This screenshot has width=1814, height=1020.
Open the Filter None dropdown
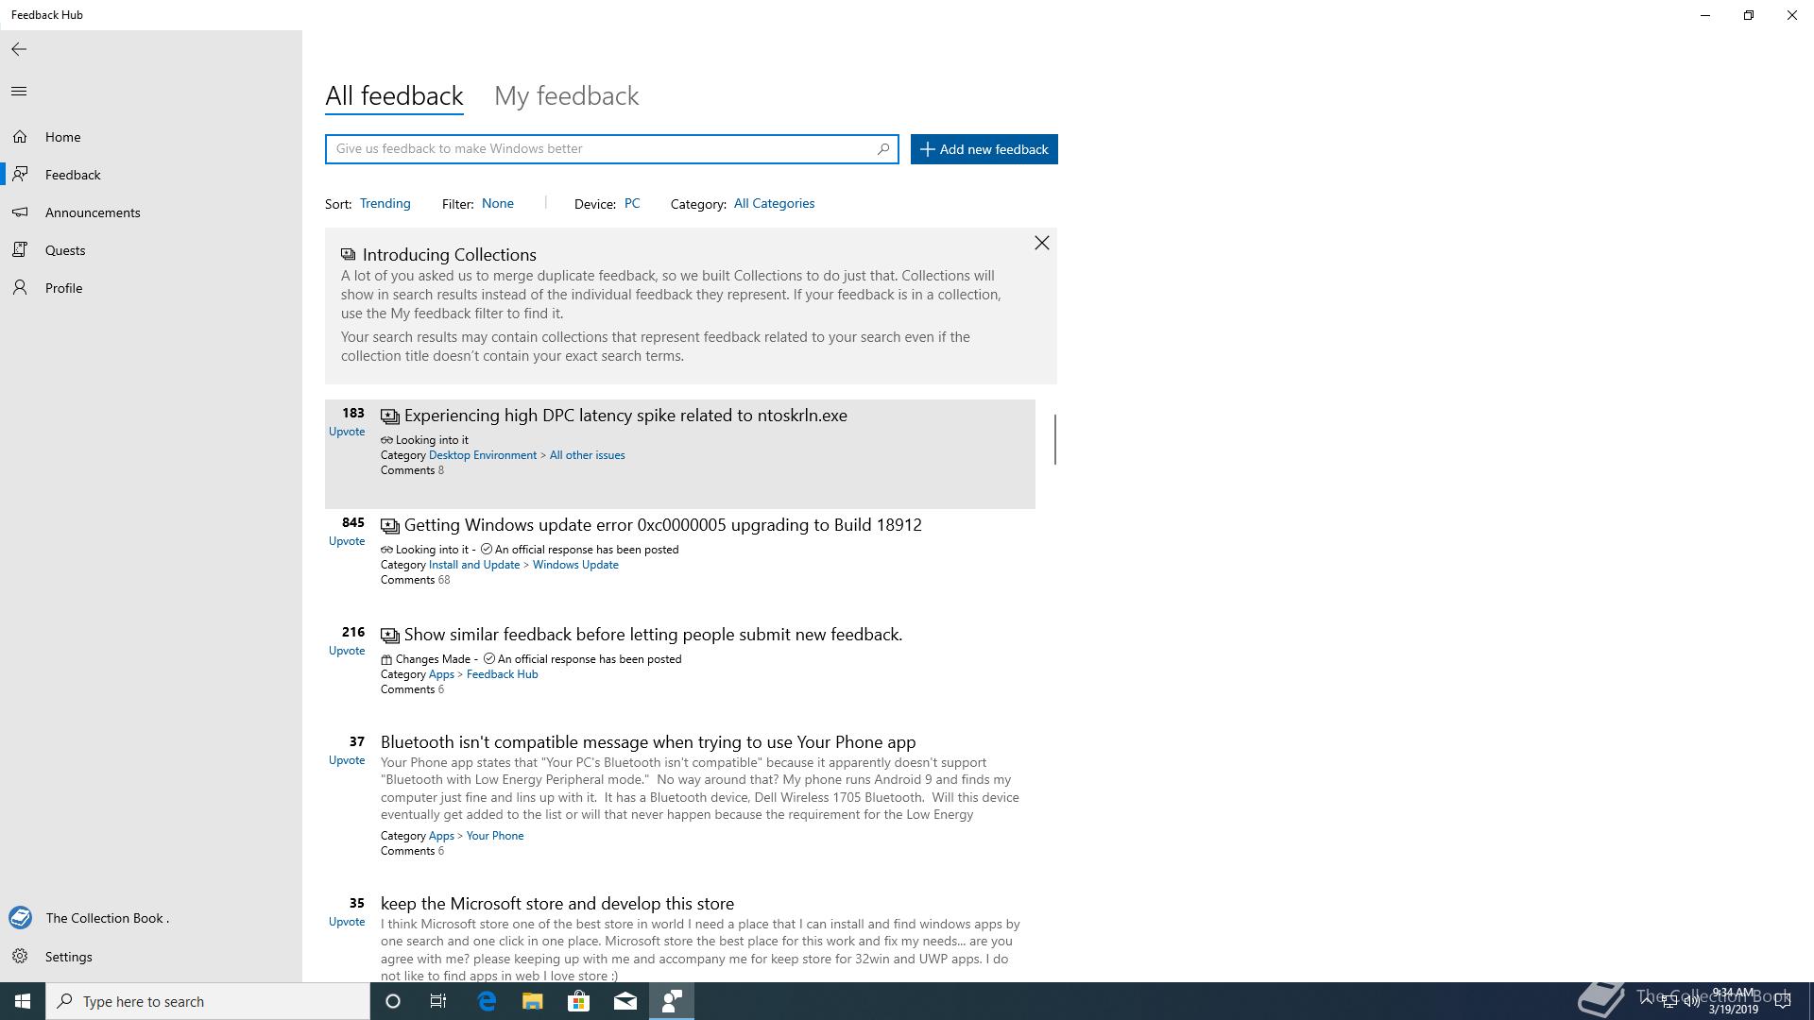pos(497,204)
